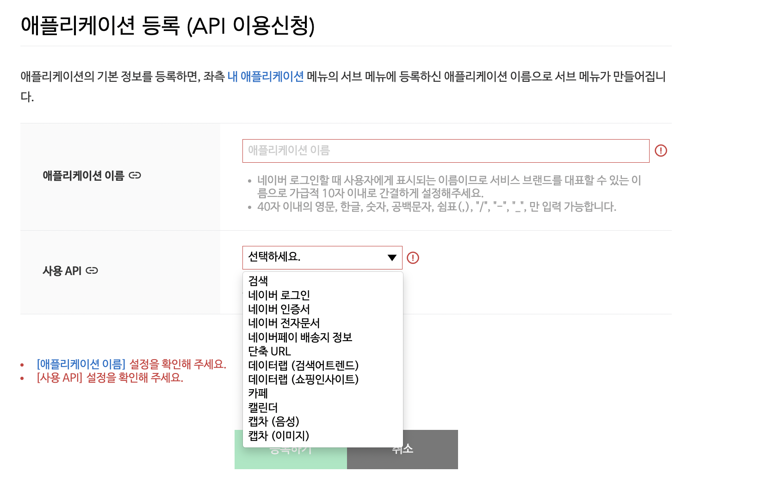Screen dimensions: 781x502
Task: Pick 데이터랩 (검색어트렌드) option
Action: (323, 365)
